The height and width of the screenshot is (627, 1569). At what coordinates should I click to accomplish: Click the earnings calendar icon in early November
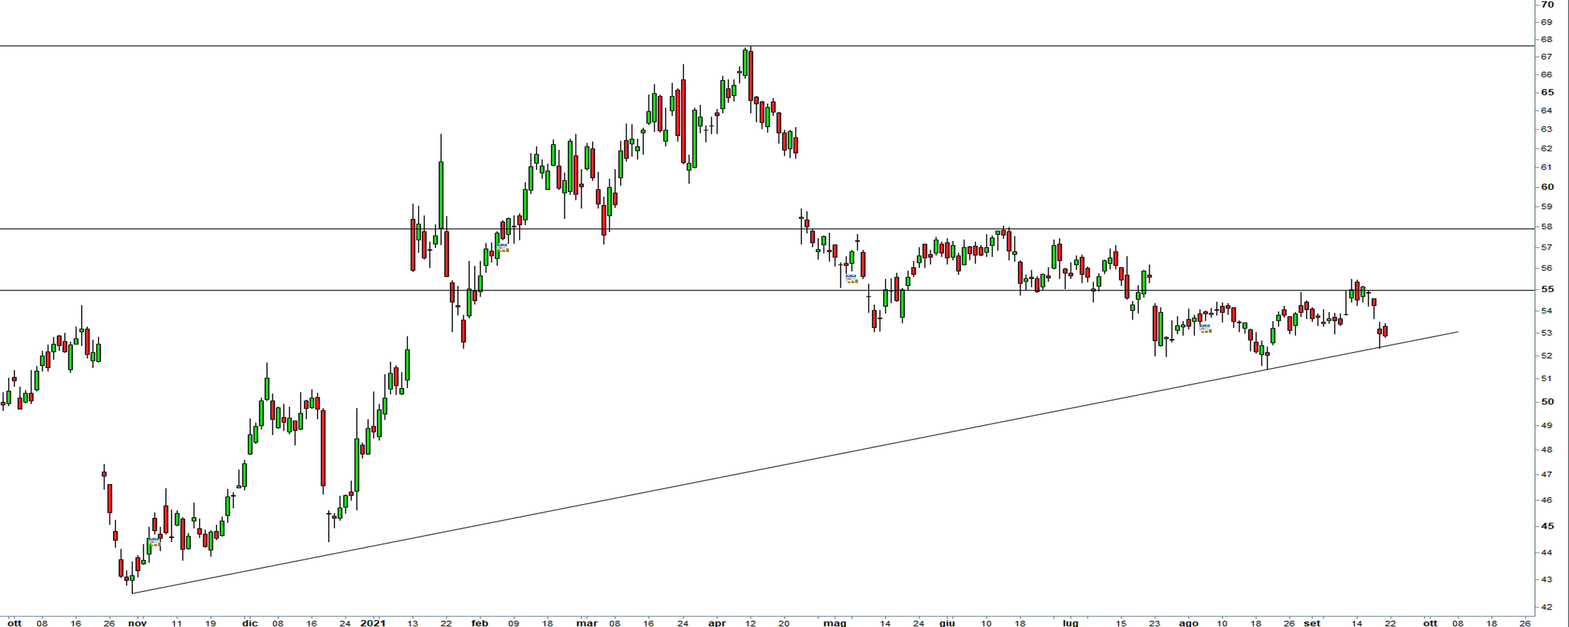[x=154, y=542]
